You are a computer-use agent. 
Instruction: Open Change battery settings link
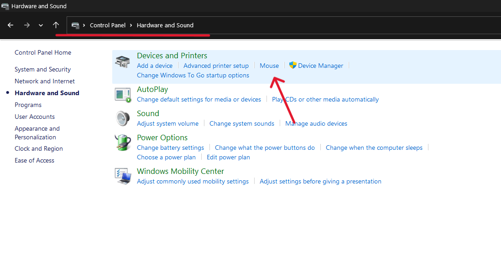point(170,148)
